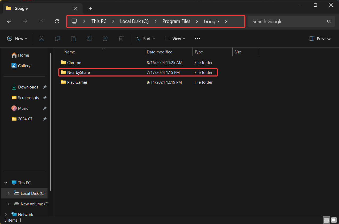Open the 2024-07 pinned folder
The image size is (339, 224).
click(x=22, y=119)
